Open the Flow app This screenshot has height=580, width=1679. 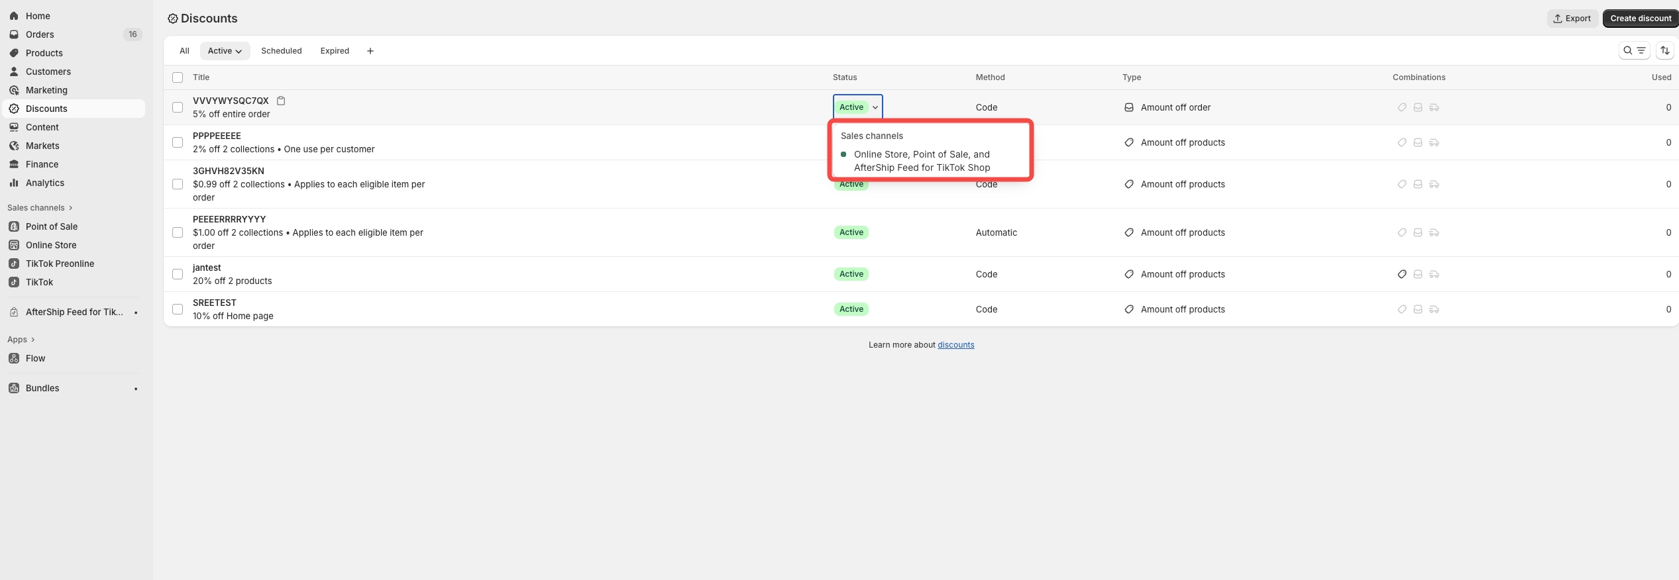[35, 358]
